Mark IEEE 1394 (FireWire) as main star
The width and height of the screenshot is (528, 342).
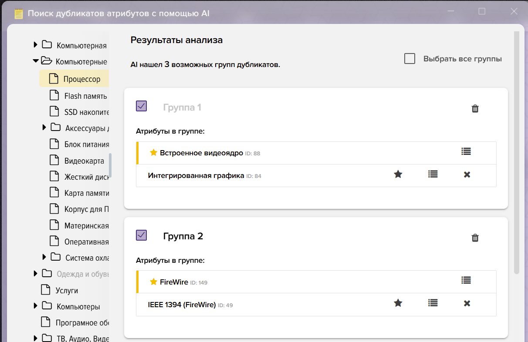tap(398, 303)
